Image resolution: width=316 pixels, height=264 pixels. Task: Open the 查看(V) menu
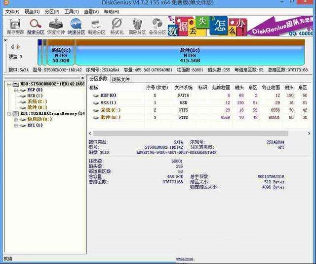[x=91, y=12]
